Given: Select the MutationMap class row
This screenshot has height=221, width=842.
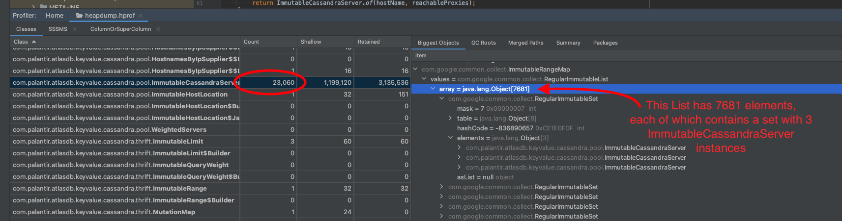Looking at the screenshot, I should click(210, 212).
